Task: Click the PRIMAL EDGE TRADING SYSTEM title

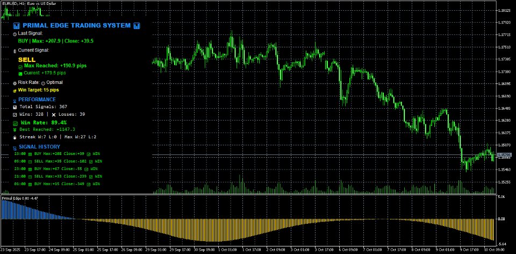Action: (77, 26)
